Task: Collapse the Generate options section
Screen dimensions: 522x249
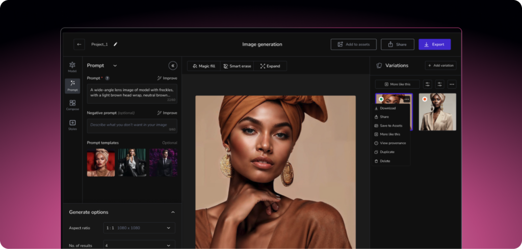Action: [173, 212]
